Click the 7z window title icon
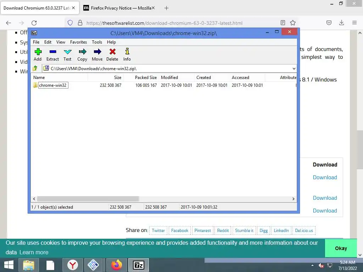Image resolution: width=363 pixels, height=272 pixels. coord(34,33)
